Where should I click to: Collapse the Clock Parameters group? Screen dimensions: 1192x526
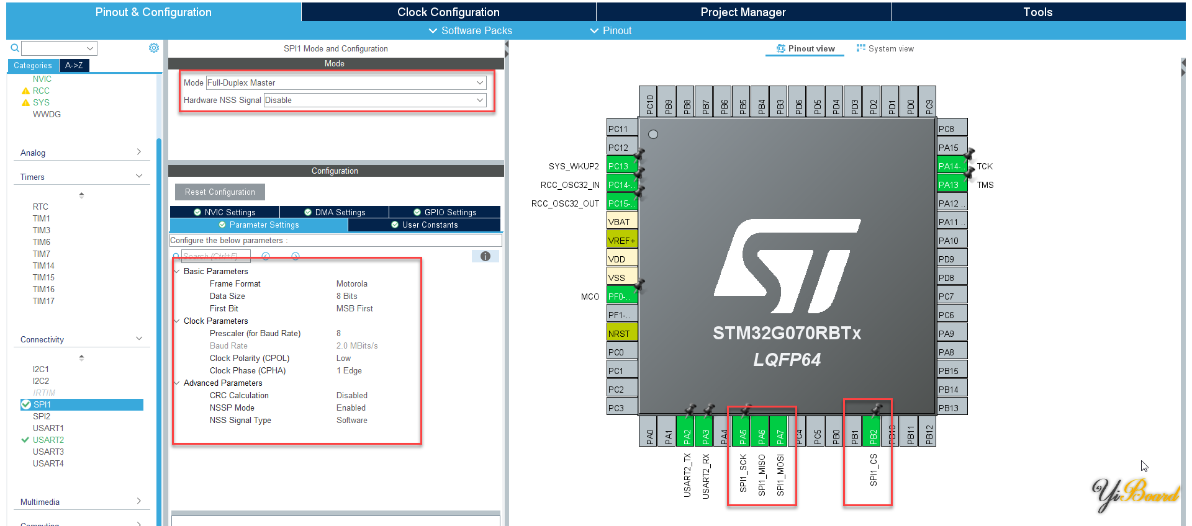(x=177, y=321)
